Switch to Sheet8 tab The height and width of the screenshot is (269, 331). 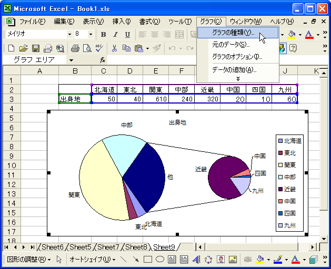tap(136, 247)
